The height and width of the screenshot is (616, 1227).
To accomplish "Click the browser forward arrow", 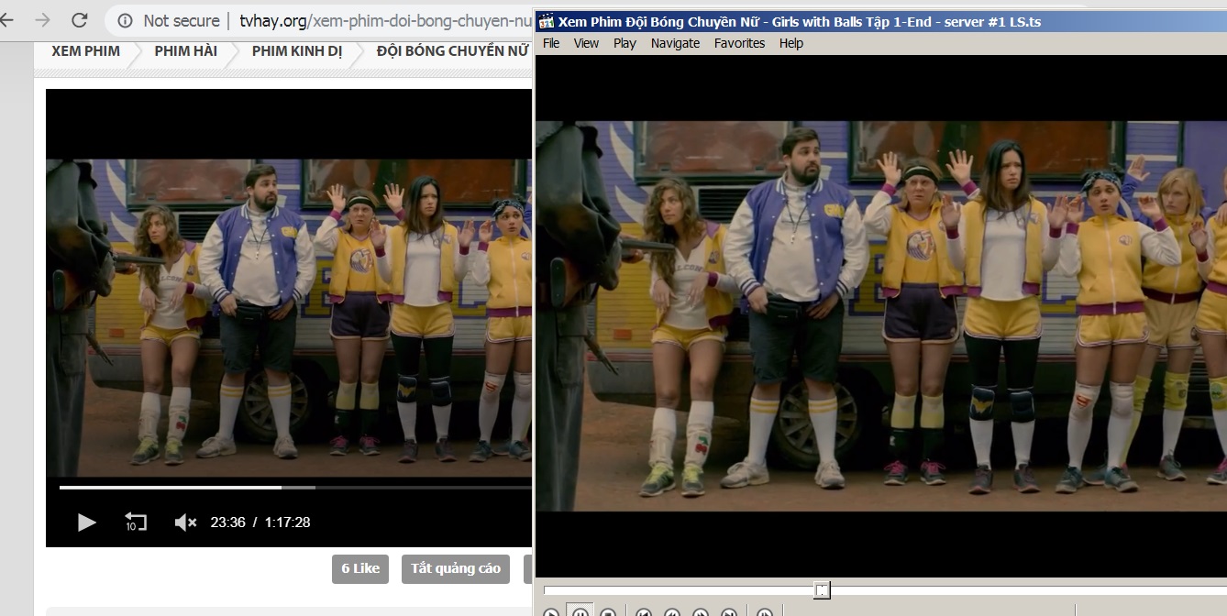I will [42, 20].
